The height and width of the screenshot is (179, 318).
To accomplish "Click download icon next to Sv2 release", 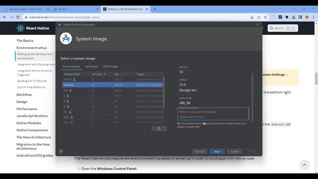I will coord(71,90).
